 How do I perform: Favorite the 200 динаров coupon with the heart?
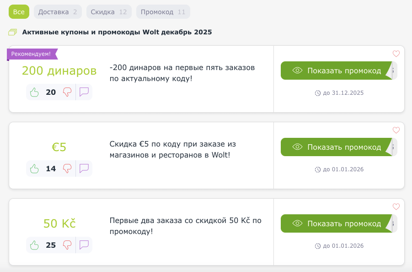point(396,54)
